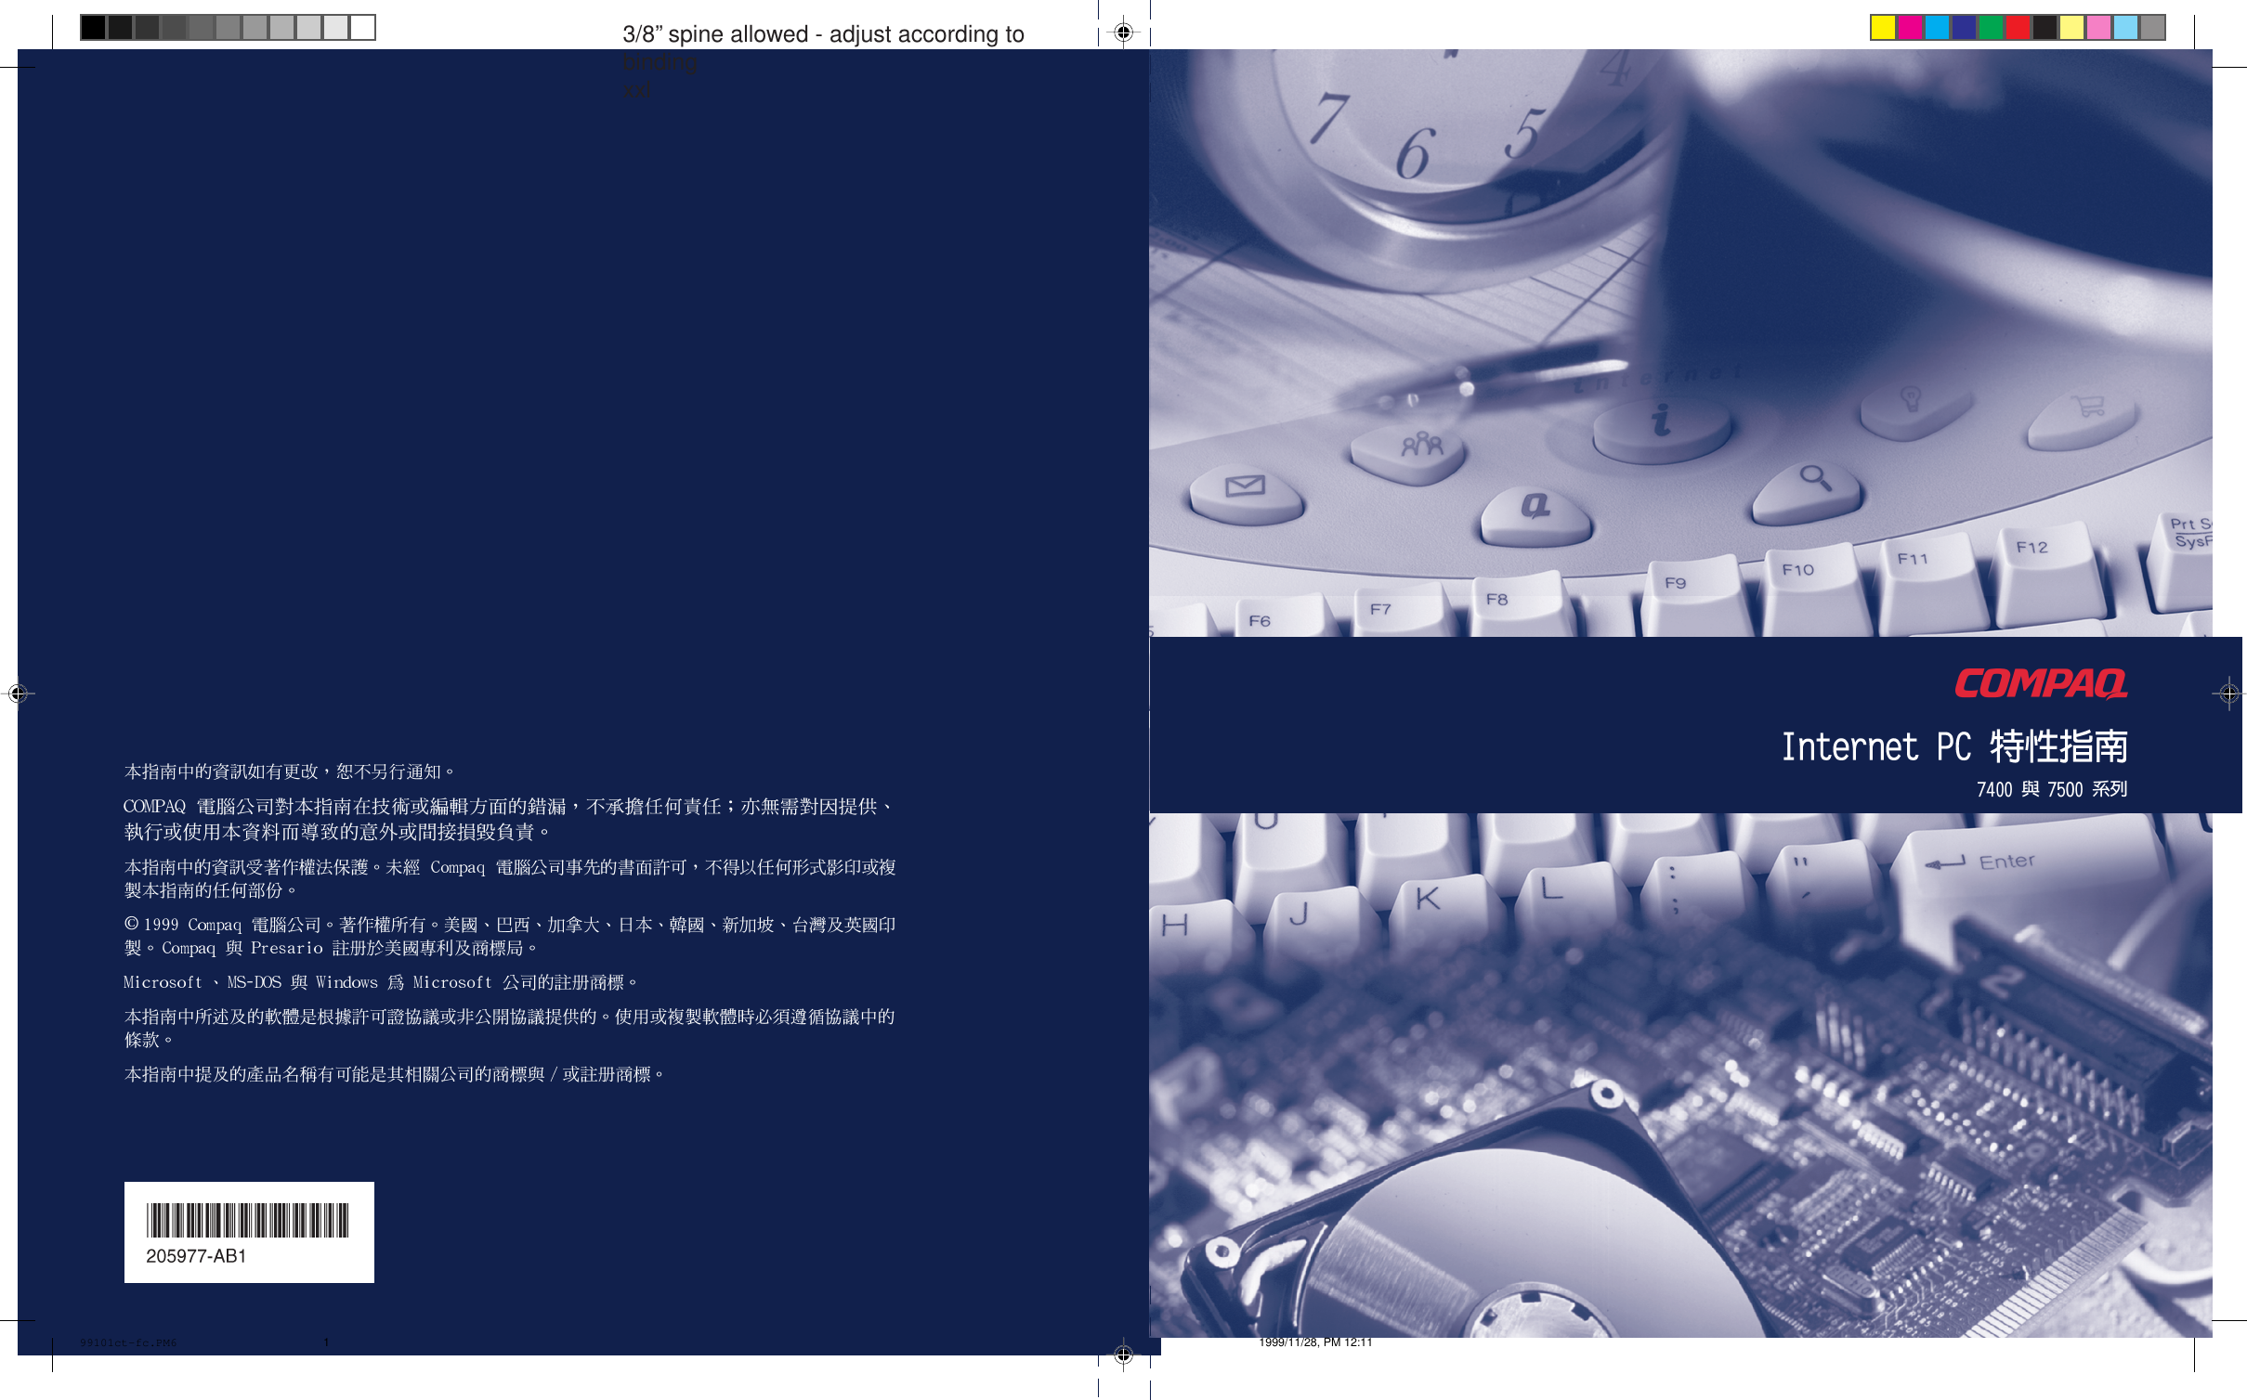The height and width of the screenshot is (1400, 2247).
Task: Click the barcode above 205977-AB1
Action: tap(247, 1220)
